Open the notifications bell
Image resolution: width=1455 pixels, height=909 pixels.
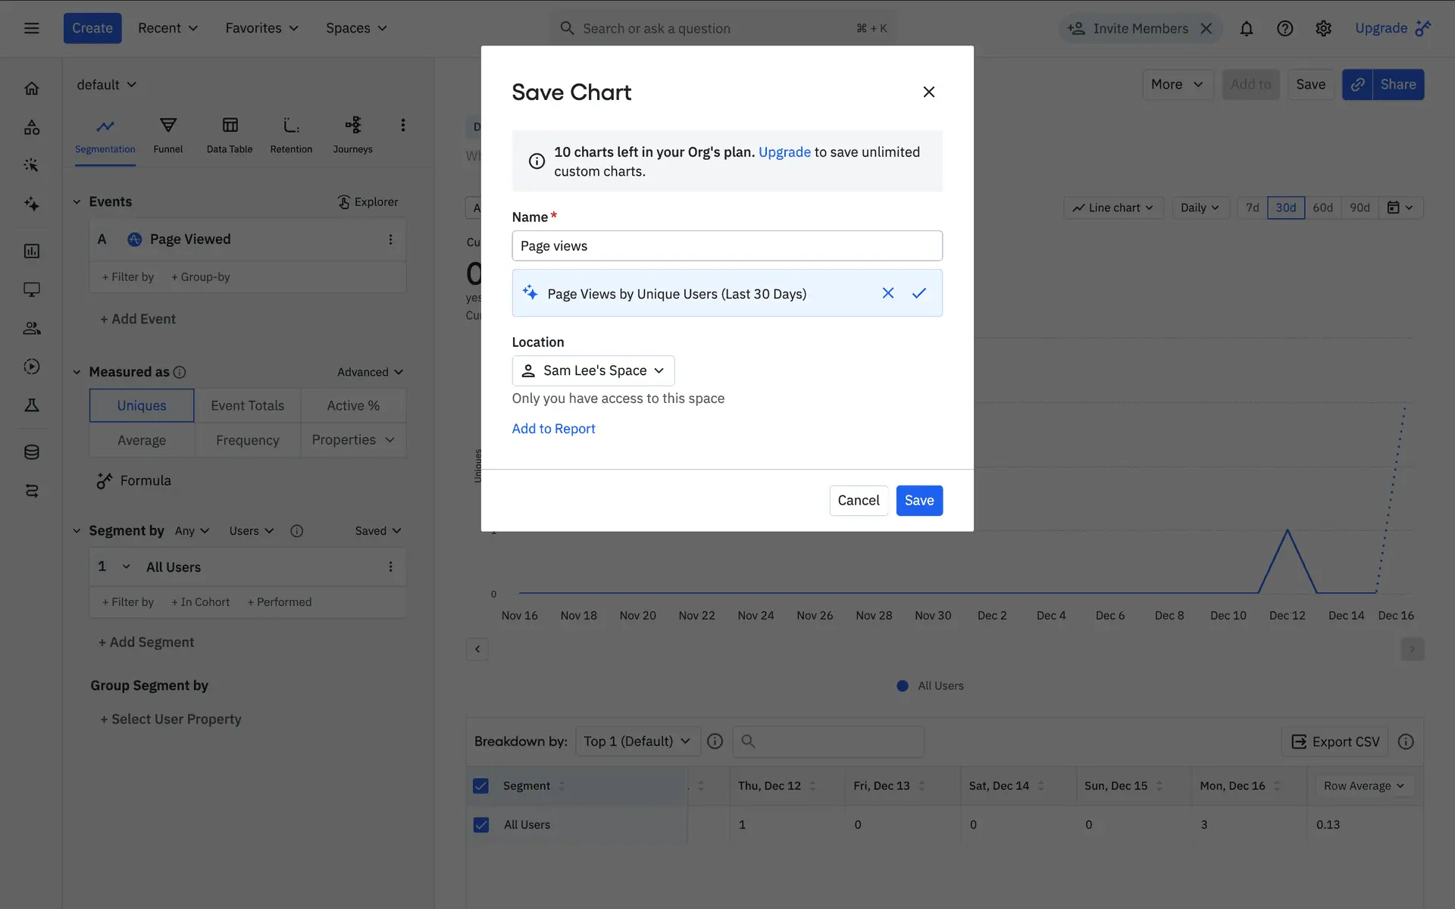tap(1246, 29)
